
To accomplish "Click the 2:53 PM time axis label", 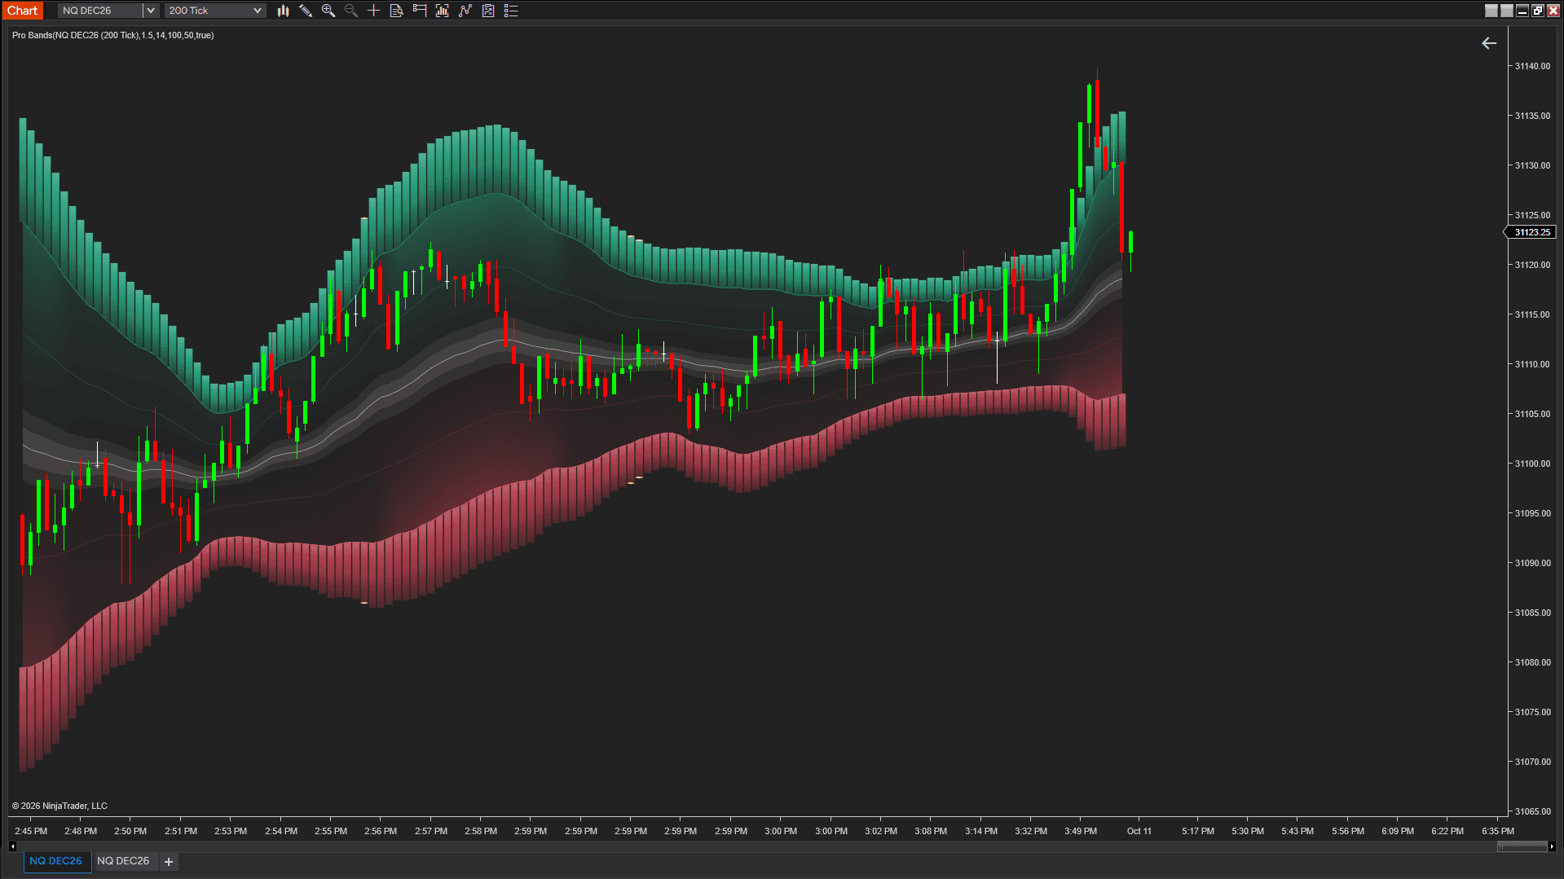I will coord(231,831).
